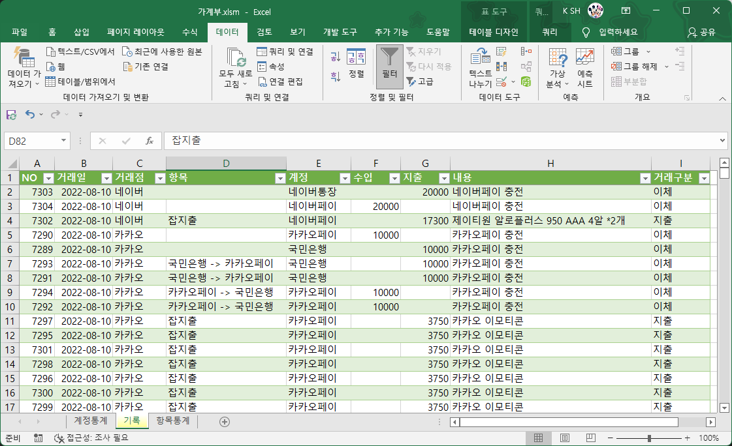
Task: Adjust the zoom slider handle
Action: (x=649, y=438)
